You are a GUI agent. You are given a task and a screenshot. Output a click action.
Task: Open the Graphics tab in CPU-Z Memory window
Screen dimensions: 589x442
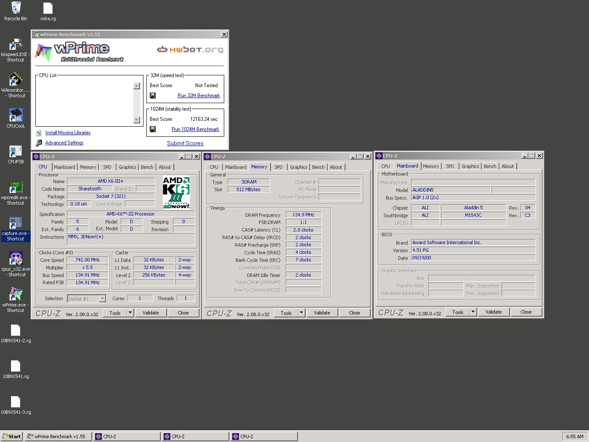[299, 167]
